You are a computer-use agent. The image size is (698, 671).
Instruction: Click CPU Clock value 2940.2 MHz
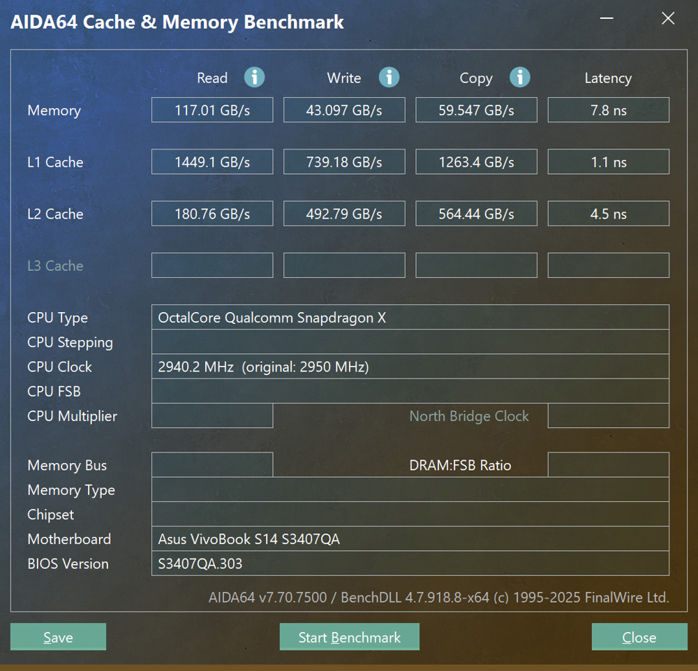tap(410, 367)
